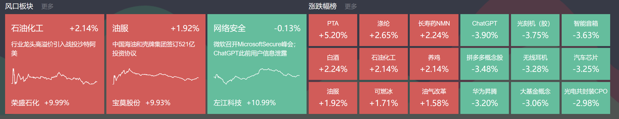Select the 华为昇腾 -3.20% tile

click(x=484, y=98)
